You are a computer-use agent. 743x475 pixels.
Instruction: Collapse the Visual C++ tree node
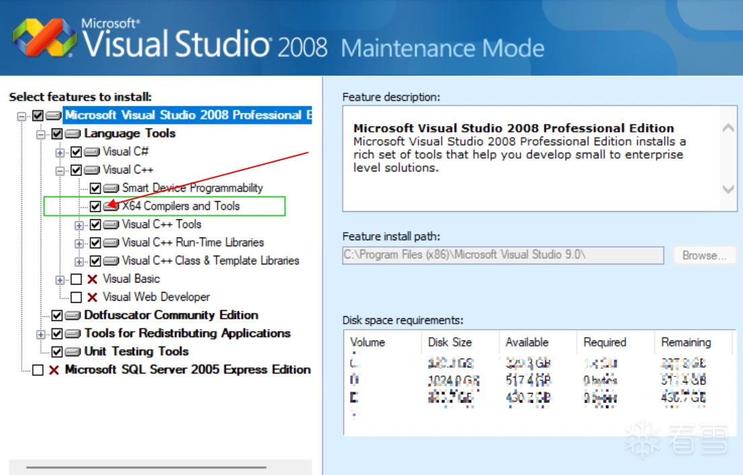(60, 170)
